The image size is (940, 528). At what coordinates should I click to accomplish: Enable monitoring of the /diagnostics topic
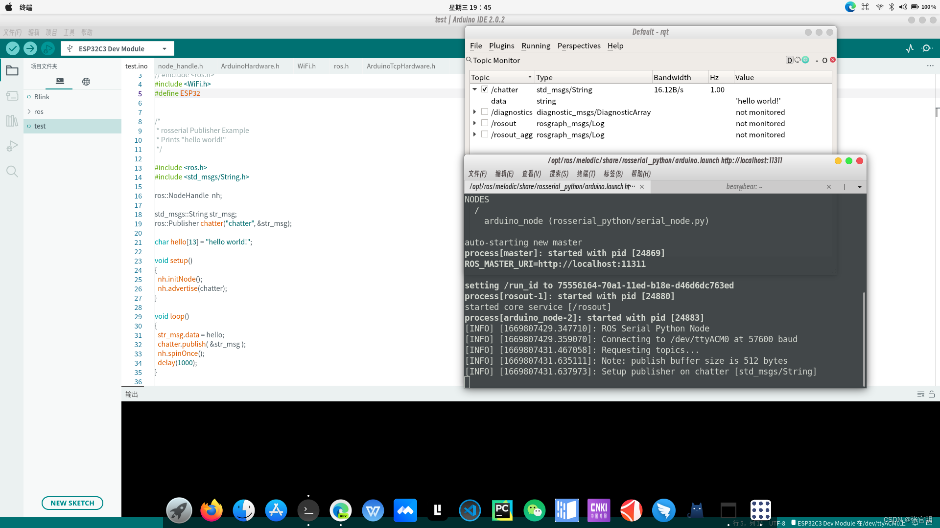485,111
